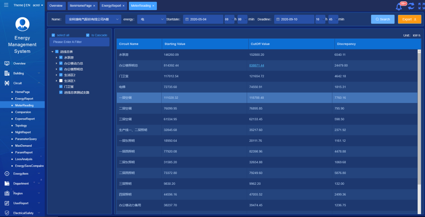Click the ElectricalSafety shield icon
425x217 pixels.
pyautogui.click(x=7, y=213)
